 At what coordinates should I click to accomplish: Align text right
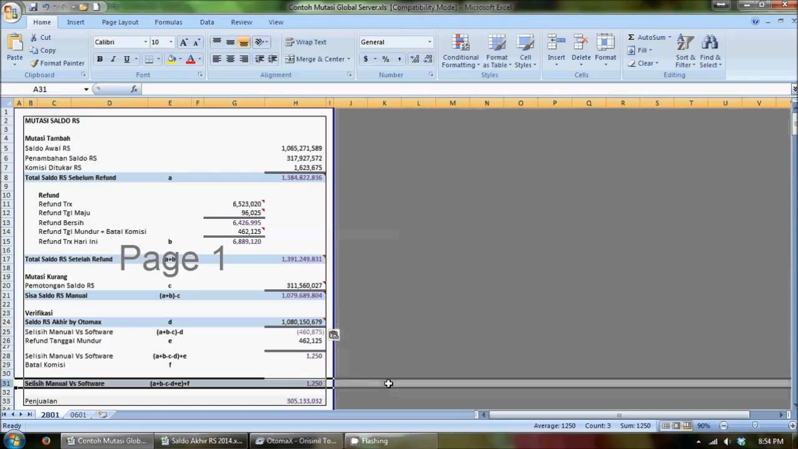(244, 59)
